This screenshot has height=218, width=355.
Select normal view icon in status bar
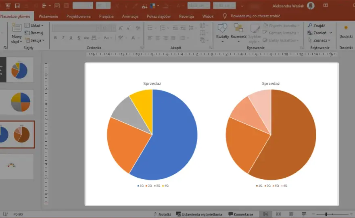pos(265,214)
